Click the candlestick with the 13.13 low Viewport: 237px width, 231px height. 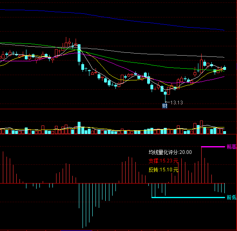(165, 93)
